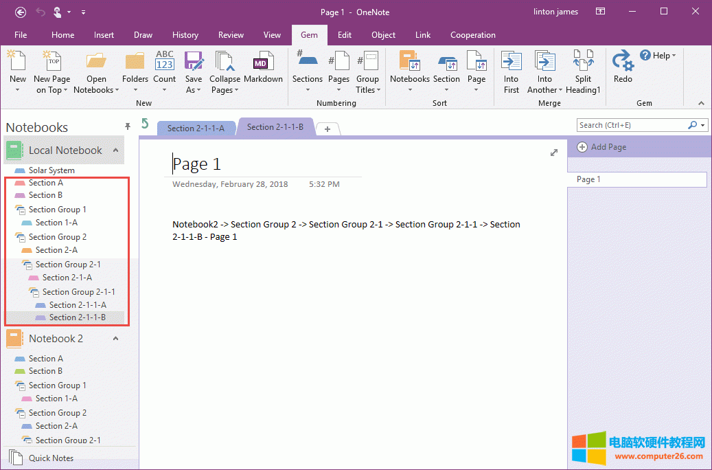Image resolution: width=712 pixels, height=470 pixels.
Task: Switch to Section 2-1-1-A tab
Action: coord(196,128)
